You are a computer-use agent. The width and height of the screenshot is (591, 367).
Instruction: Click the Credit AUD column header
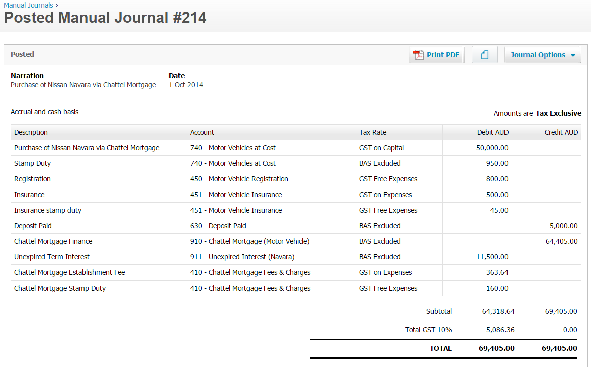click(561, 132)
